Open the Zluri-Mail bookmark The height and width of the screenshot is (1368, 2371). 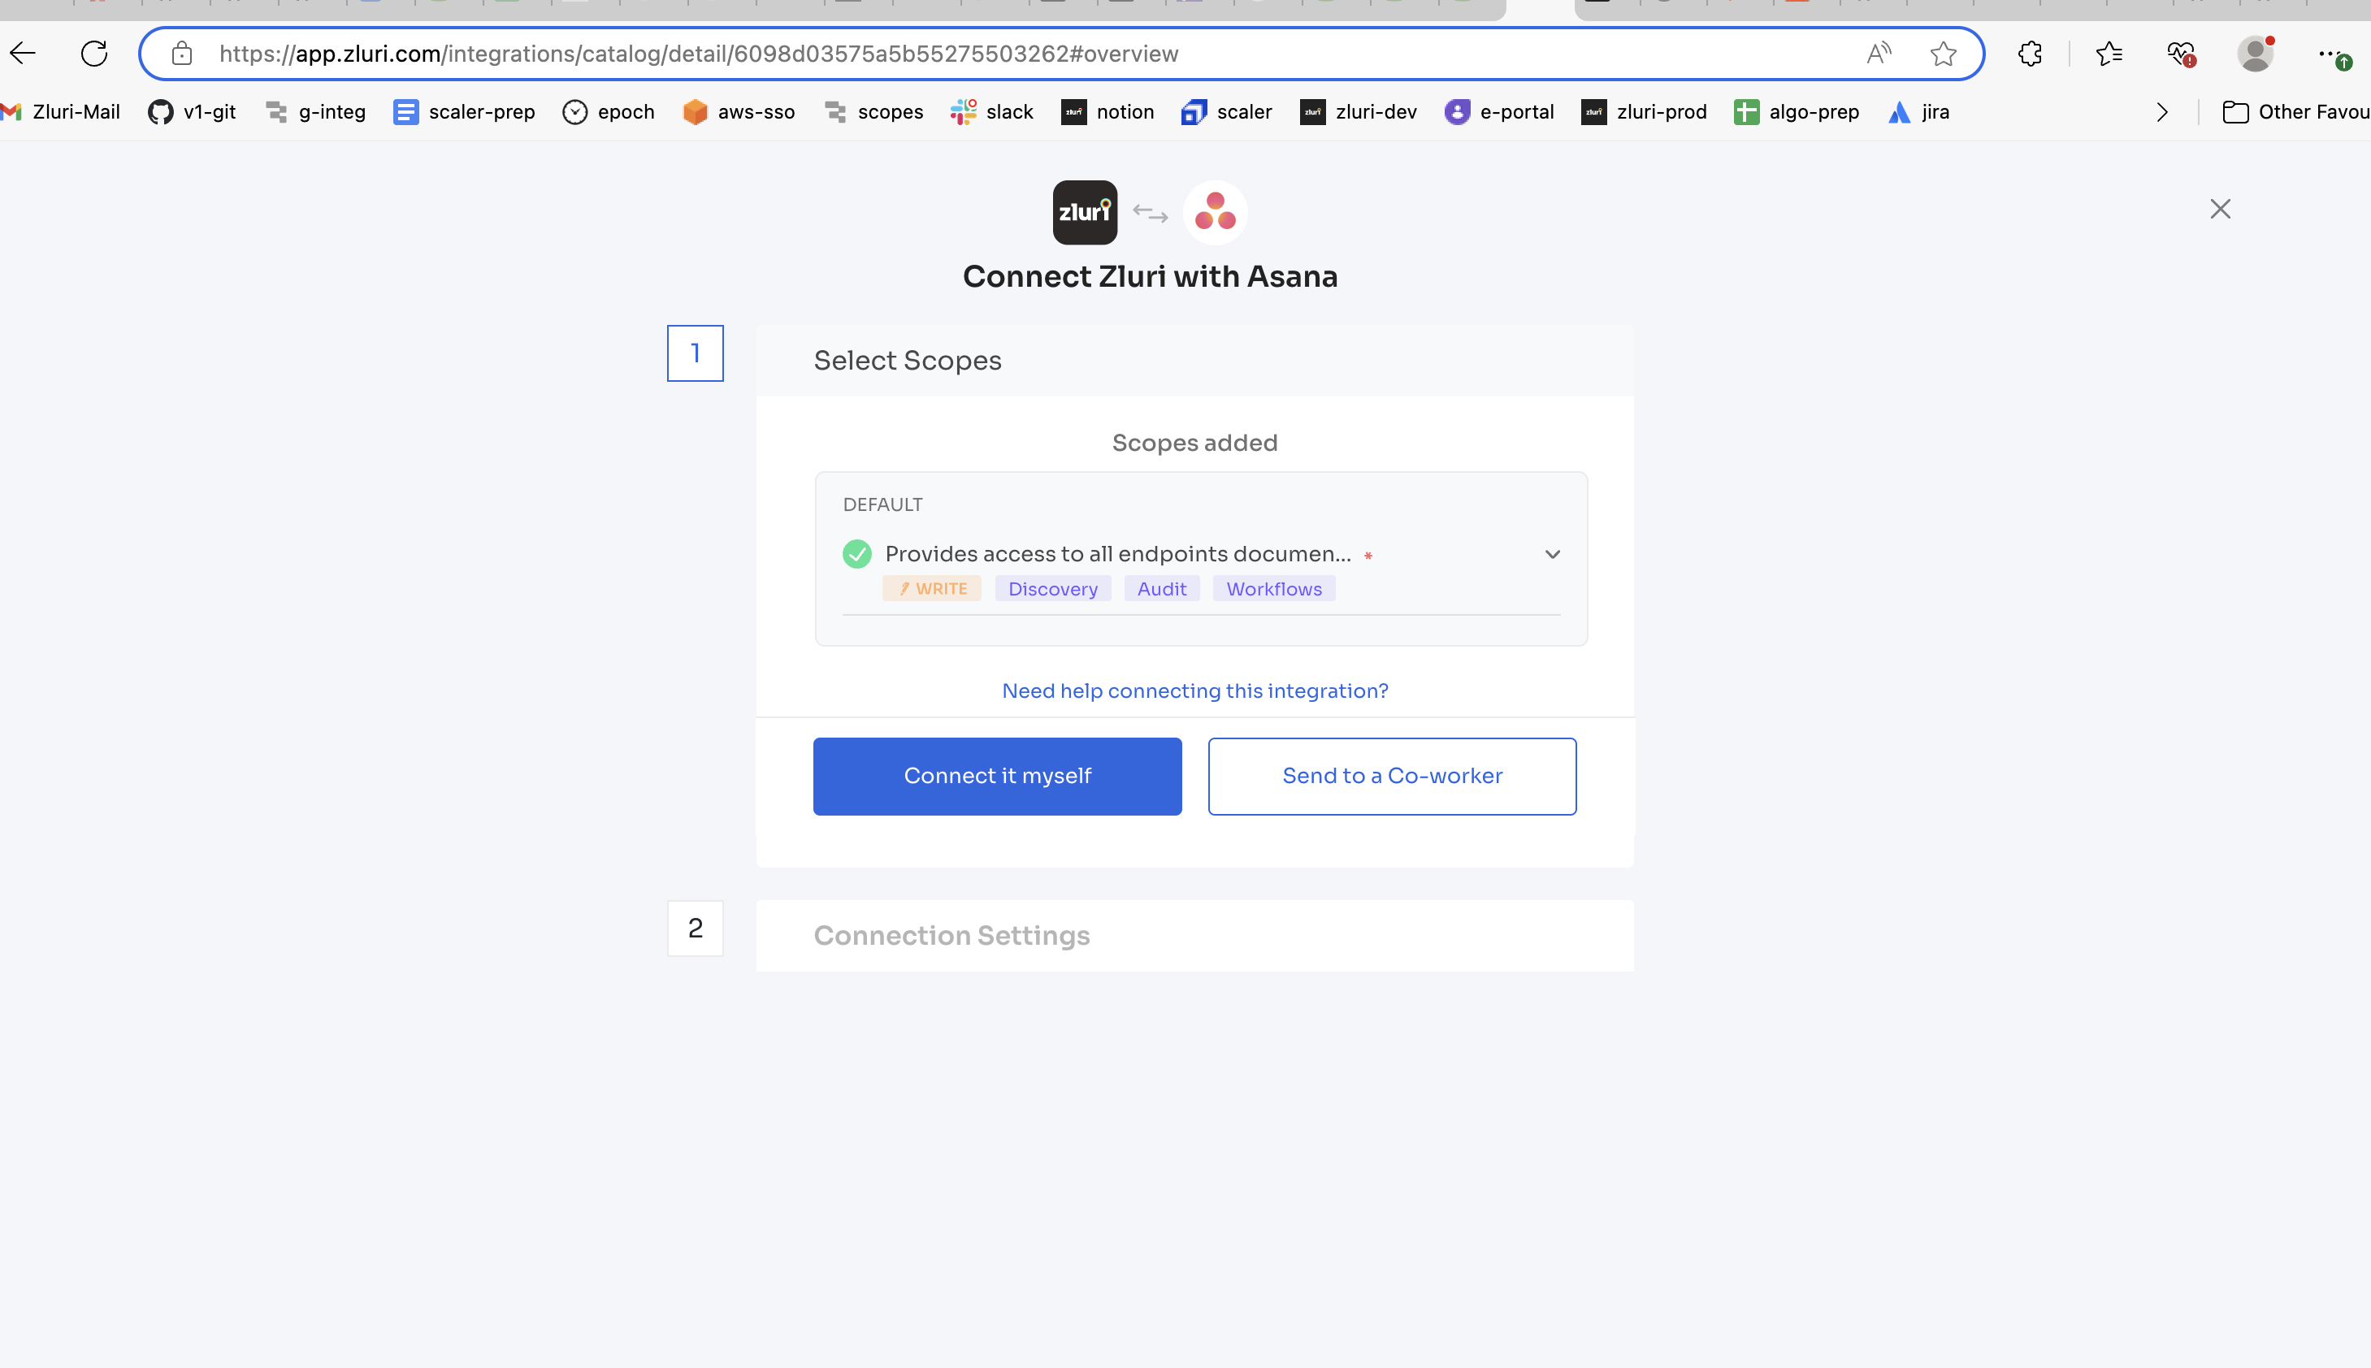(x=62, y=112)
